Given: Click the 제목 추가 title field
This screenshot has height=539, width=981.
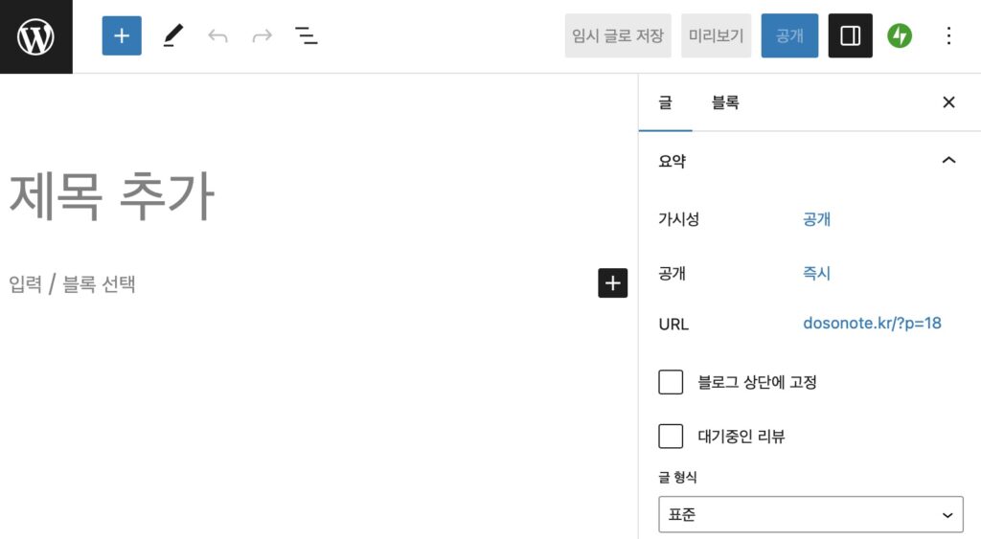Looking at the screenshot, I should (x=112, y=196).
